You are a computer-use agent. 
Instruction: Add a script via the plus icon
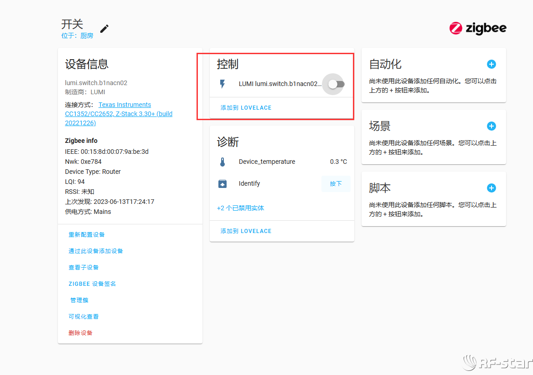(x=491, y=187)
